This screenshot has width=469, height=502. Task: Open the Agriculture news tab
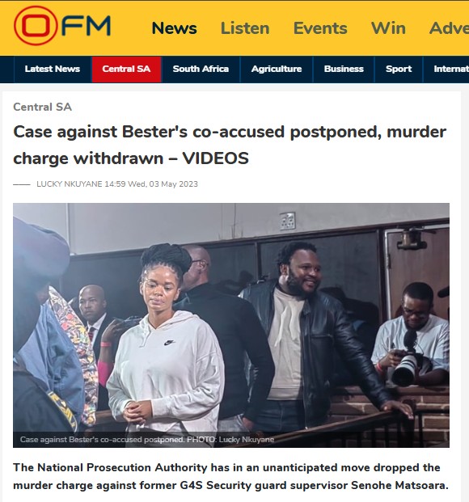277,70
